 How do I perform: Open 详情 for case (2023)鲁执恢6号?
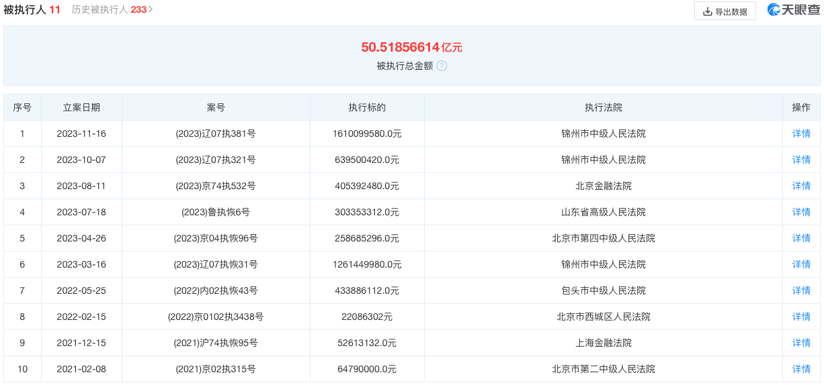tap(801, 212)
